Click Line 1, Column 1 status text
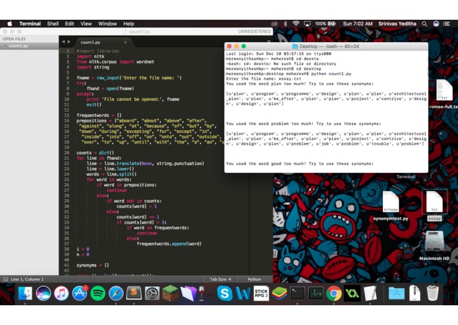458x325 pixels. 27,279
